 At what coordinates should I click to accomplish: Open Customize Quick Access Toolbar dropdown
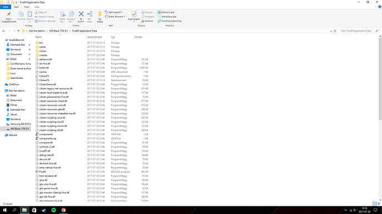coord(16,2)
